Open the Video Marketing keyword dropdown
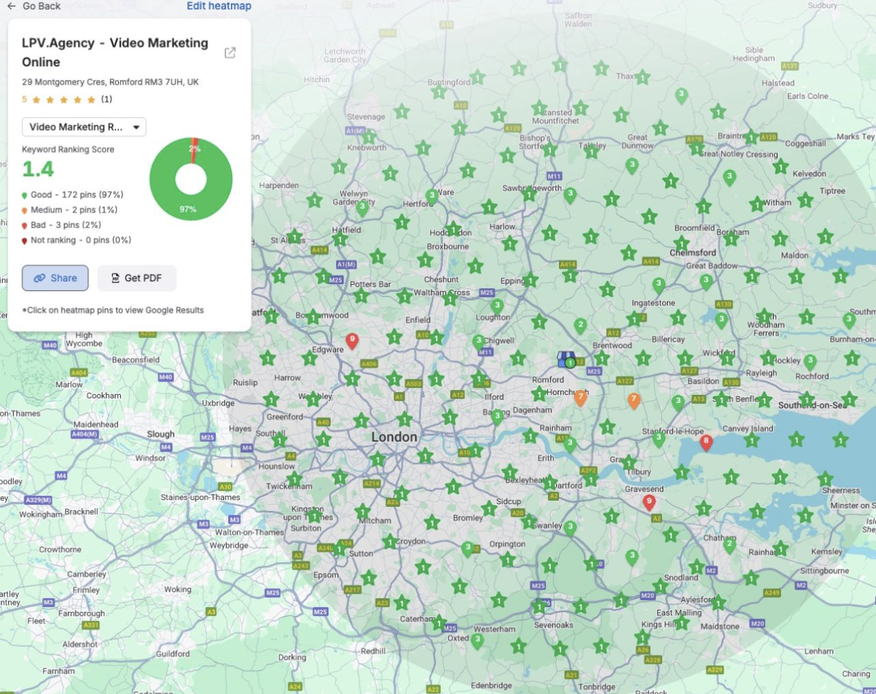This screenshot has width=876, height=694. [x=84, y=127]
